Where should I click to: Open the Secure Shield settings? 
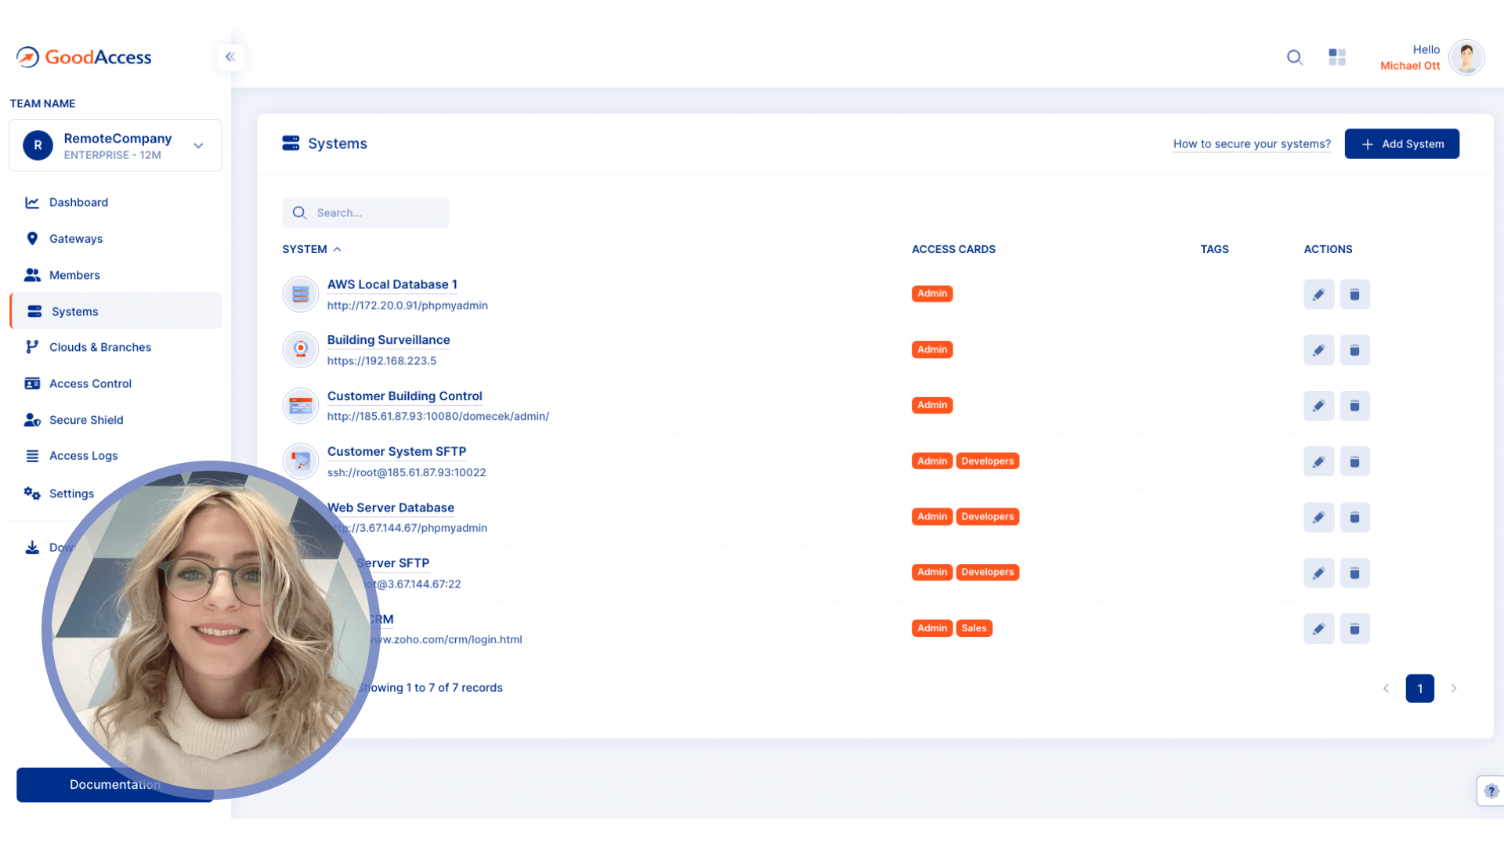86,420
